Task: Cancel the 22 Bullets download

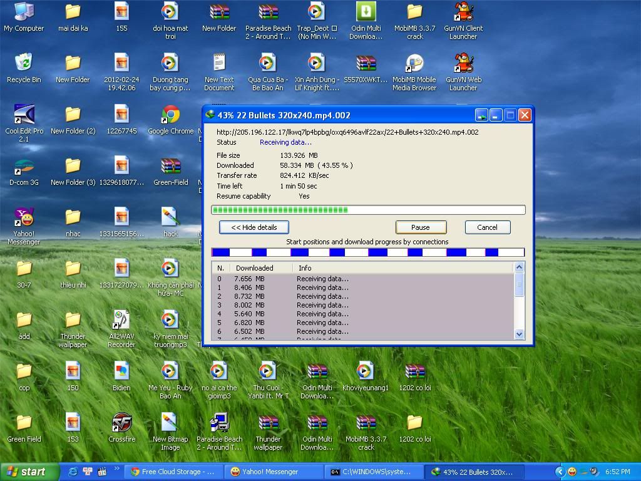Action: tap(487, 227)
